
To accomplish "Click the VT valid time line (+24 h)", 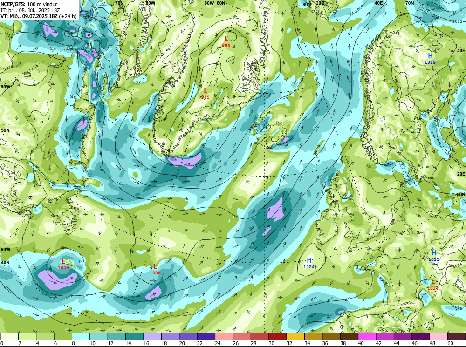I will tap(39, 16).
